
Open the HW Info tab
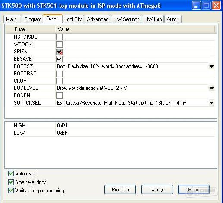coord(153,19)
